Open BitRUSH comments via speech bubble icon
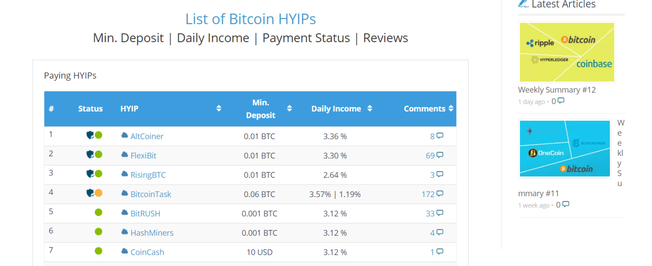652x266 pixels. click(x=439, y=212)
